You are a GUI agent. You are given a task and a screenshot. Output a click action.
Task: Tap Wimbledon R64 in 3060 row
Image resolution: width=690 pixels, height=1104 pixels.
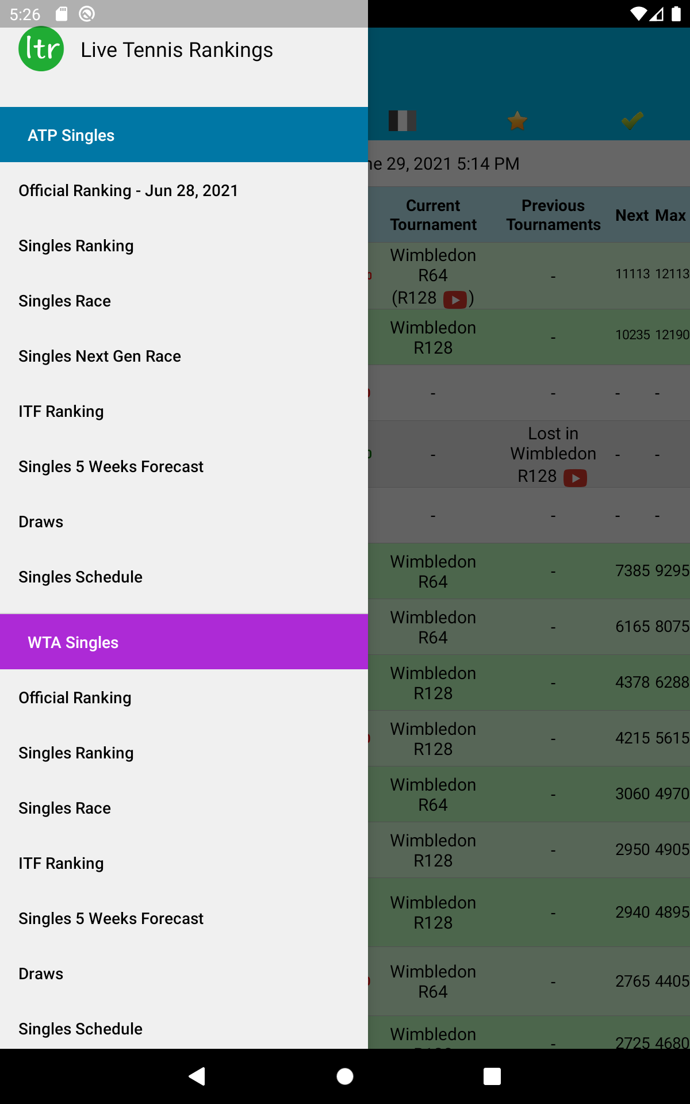click(x=433, y=795)
